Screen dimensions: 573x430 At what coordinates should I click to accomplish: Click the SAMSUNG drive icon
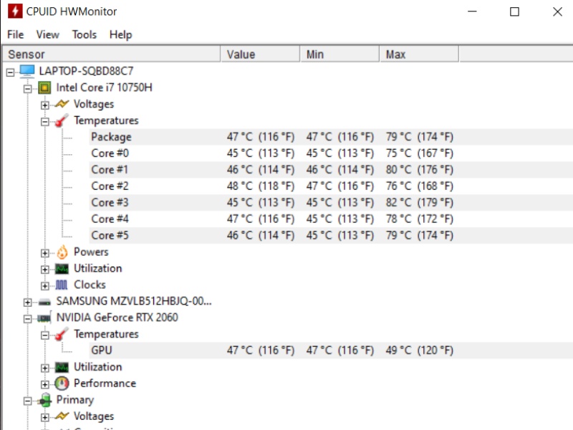point(44,302)
